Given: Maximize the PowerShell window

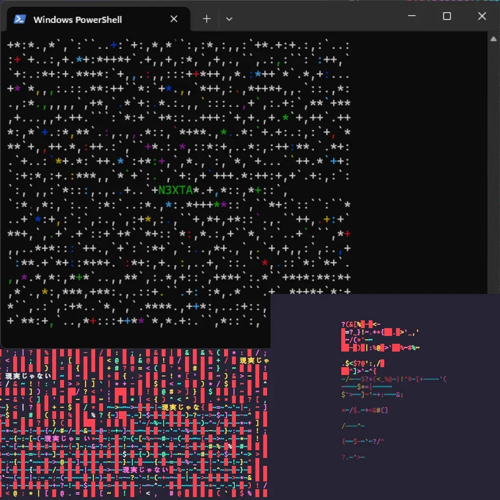Looking at the screenshot, I should pos(447,16).
